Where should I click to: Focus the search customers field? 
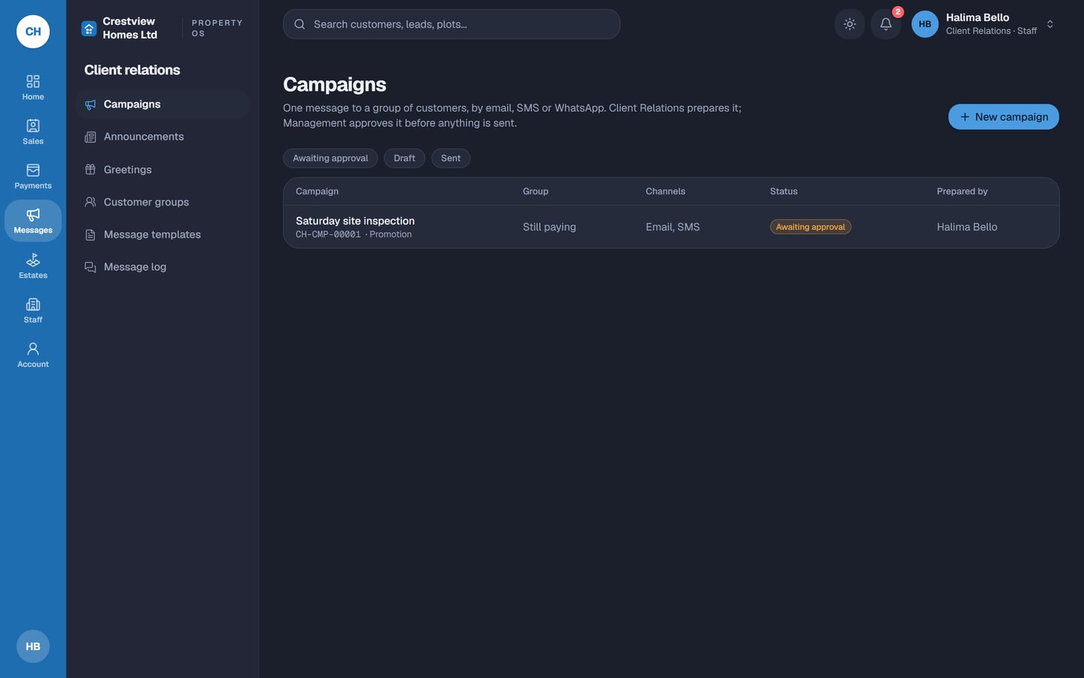click(451, 24)
